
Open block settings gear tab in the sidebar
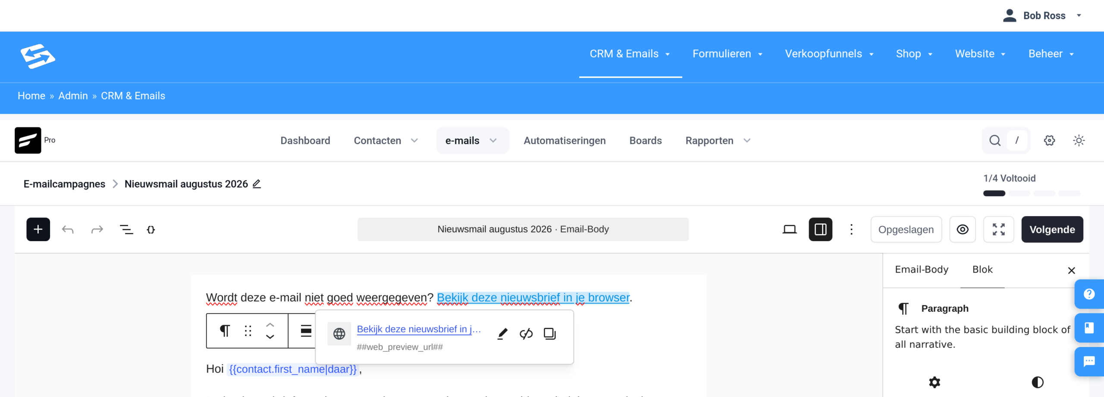(x=935, y=382)
